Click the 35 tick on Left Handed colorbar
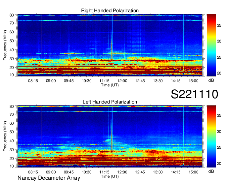 219,115
